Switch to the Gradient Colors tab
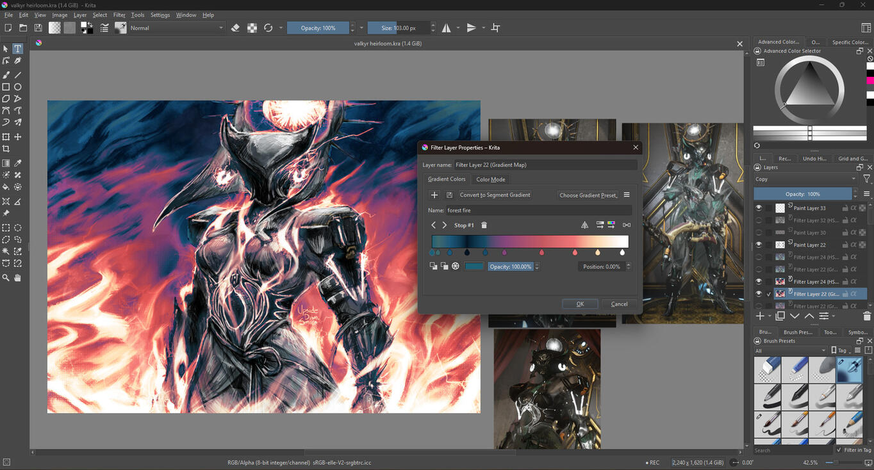This screenshot has width=874, height=470. 447,179
